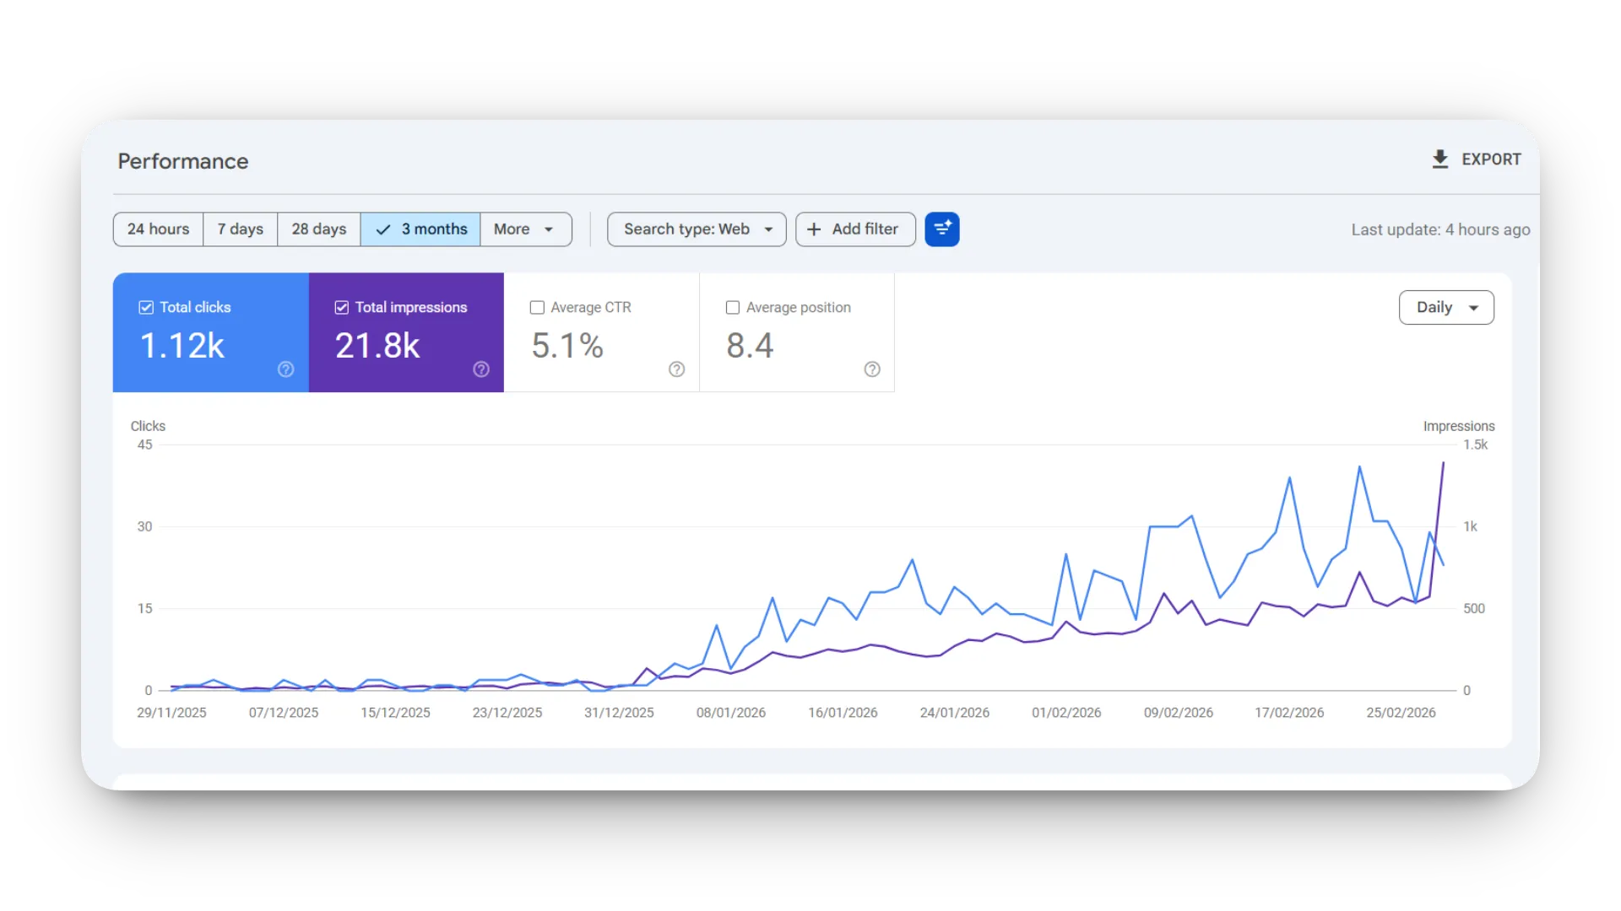Enable the Average position checkbox

pyautogui.click(x=733, y=308)
